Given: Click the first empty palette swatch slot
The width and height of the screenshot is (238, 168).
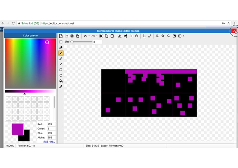Looking at the screenshot, I should 8,99.
